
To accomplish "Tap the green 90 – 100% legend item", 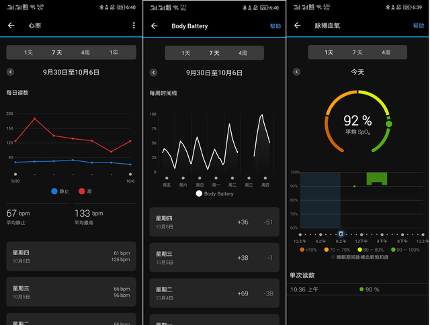I will (x=405, y=250).
